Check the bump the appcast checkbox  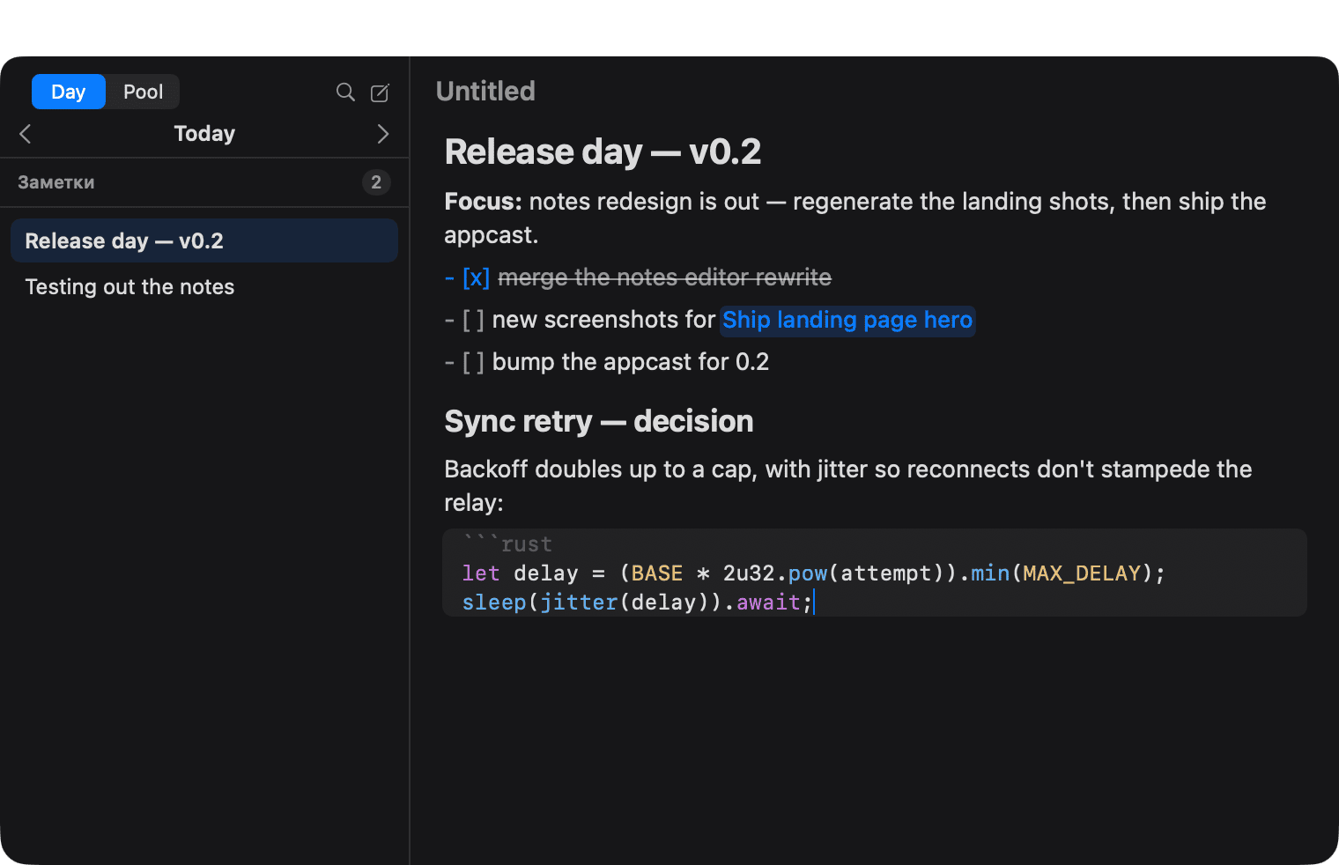click(x=473, y=362)
